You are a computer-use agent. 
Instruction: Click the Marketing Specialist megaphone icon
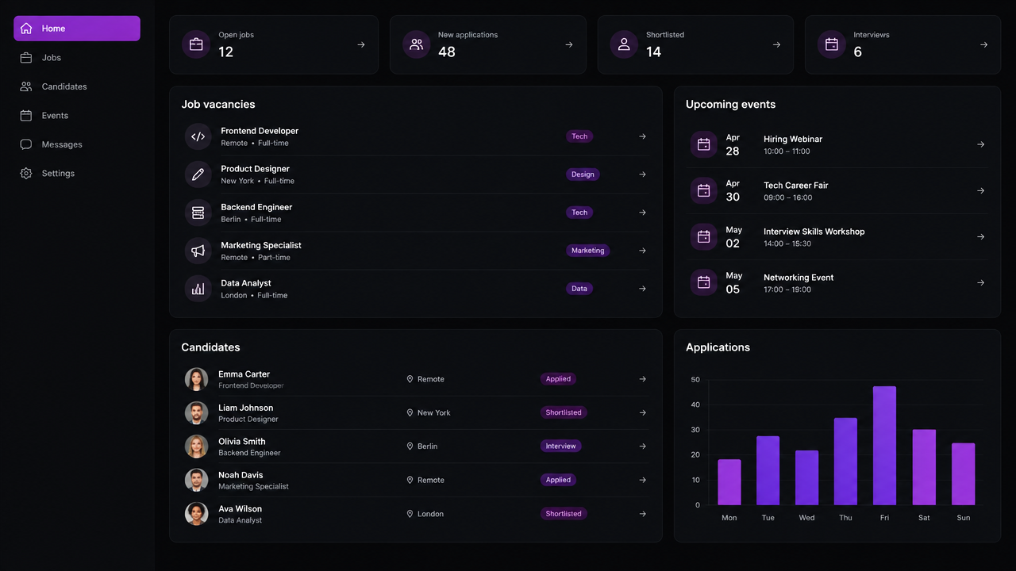point(198,251)
